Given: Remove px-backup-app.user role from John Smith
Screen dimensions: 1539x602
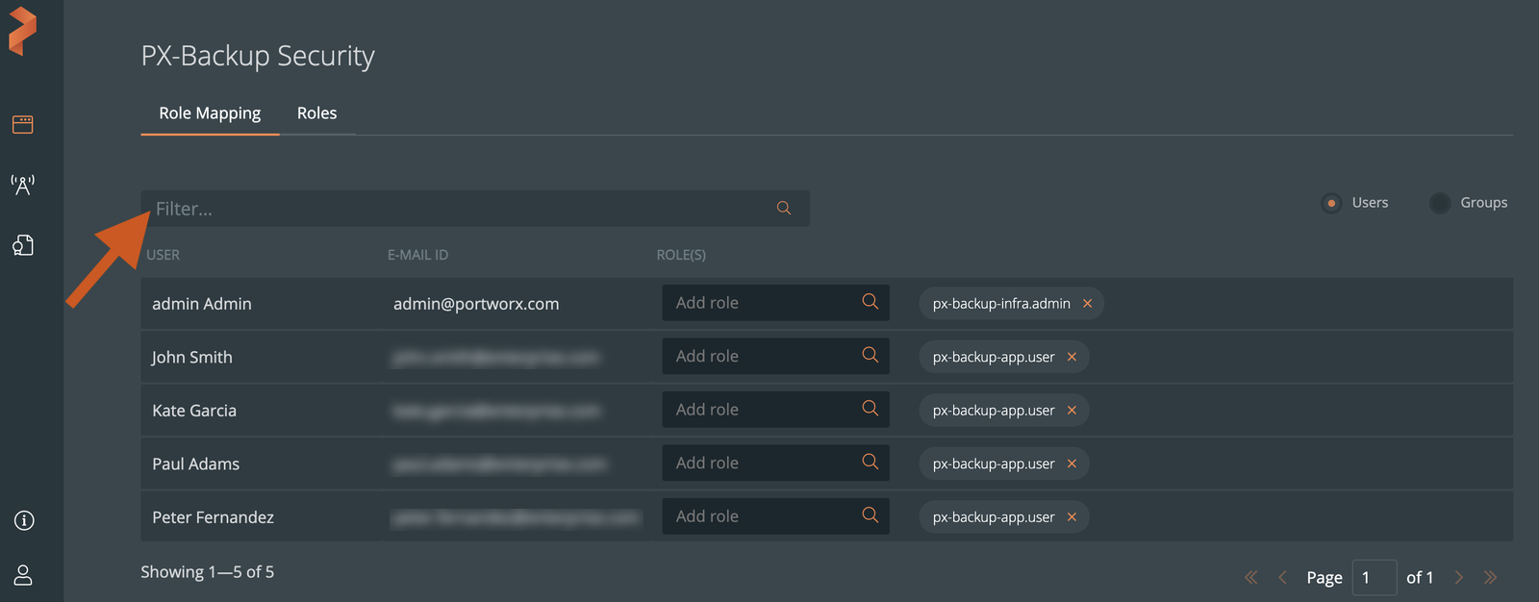Looking at the screenshot, I should (x=1072, y=357).
